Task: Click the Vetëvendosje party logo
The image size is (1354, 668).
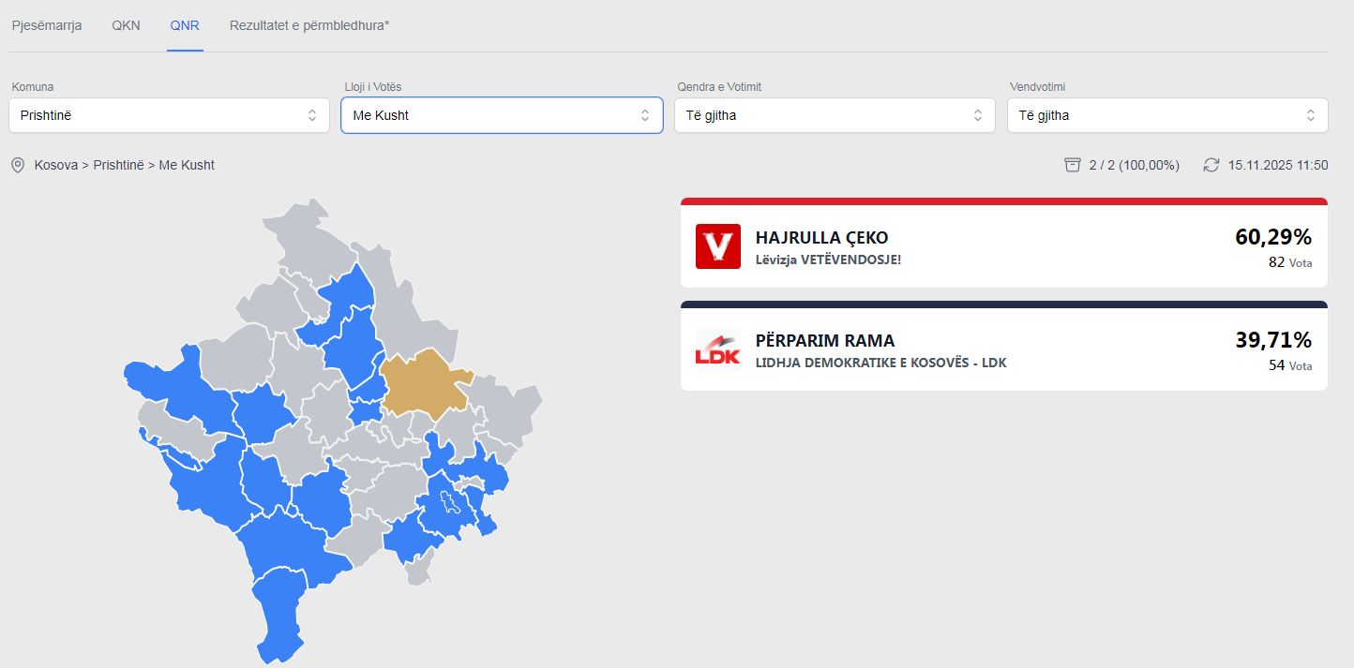Action: (x=717, y=246)
